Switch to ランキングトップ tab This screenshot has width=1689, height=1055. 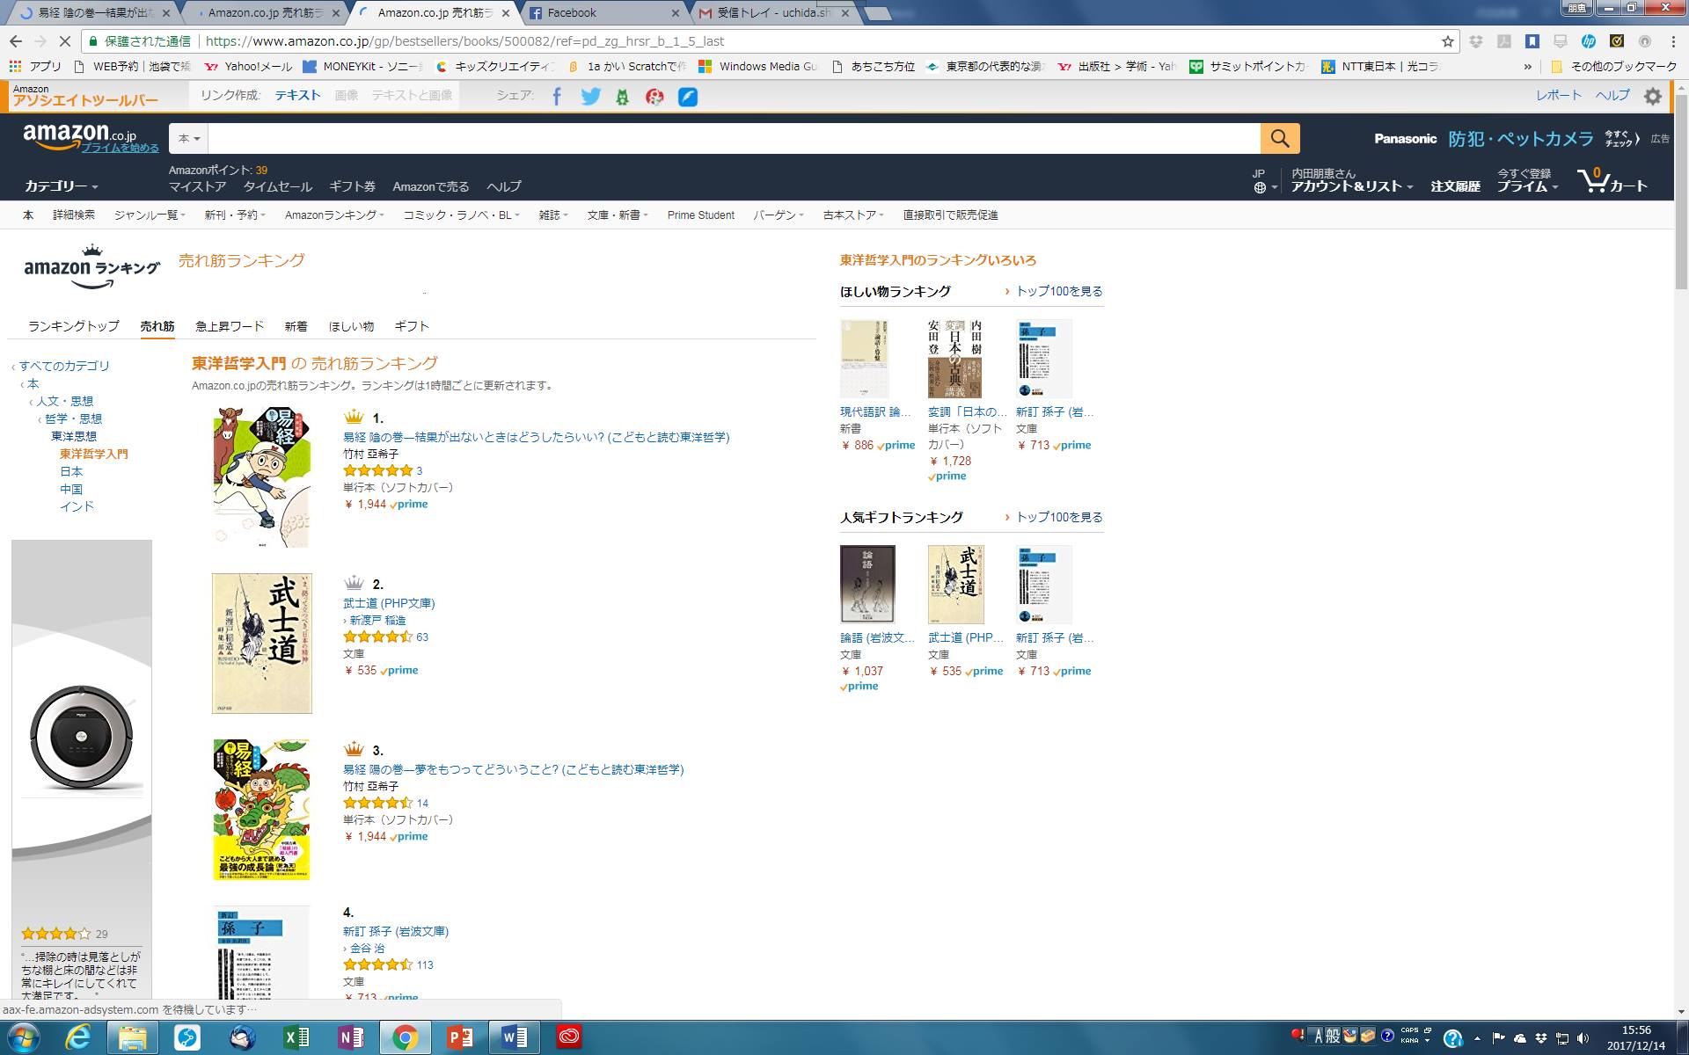tap(73, 326)
